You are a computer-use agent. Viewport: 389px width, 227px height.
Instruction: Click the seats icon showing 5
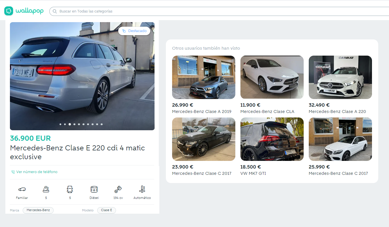tap(46, 189)
